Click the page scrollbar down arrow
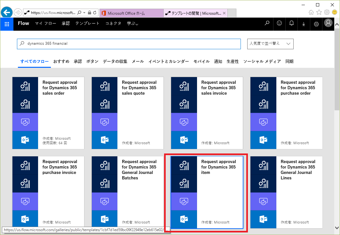This screenshot has width=340, height=235. (337, 228)
